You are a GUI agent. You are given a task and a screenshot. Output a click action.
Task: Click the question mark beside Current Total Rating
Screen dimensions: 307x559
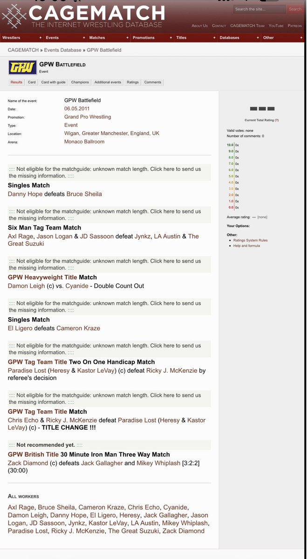pos(277,120)
